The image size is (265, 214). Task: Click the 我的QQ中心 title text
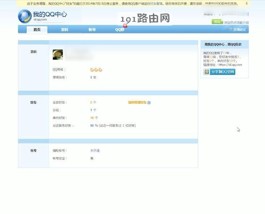(50, 14)
